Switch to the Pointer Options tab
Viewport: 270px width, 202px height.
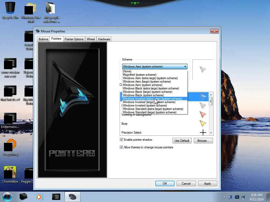coord(74,39)
